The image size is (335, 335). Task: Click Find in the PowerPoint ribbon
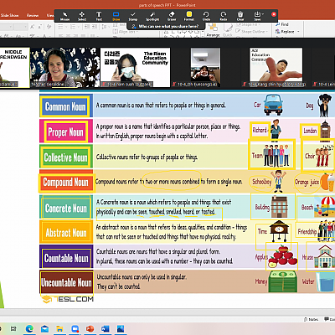(x=282, y=24)
